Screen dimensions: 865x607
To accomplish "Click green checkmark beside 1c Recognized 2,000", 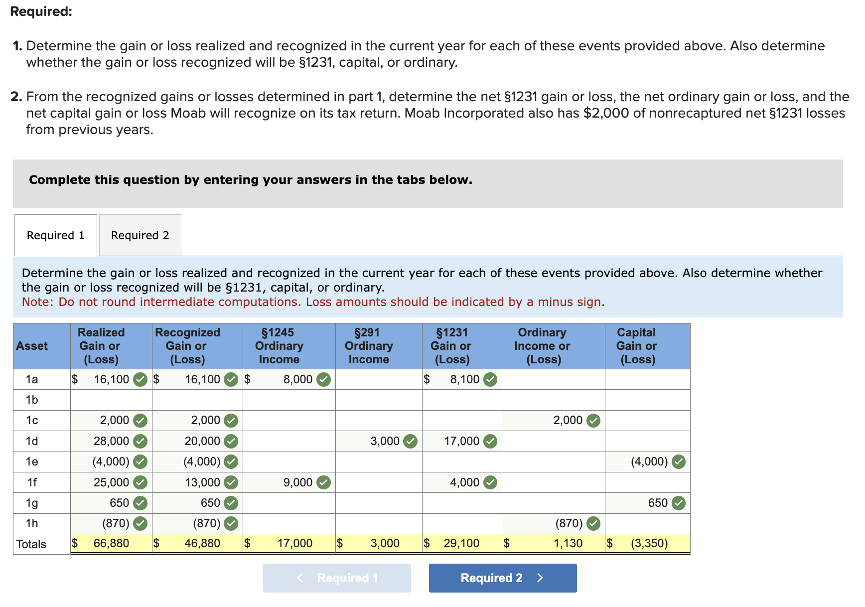I will click(x=231, y=421).
